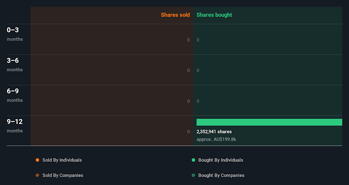
Task: Toggle the Sold By Individuals legend label
Action: (62, 160)
